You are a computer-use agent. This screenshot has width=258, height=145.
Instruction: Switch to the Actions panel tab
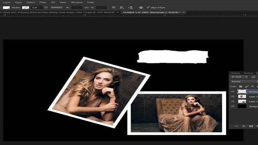pos(249,73)
